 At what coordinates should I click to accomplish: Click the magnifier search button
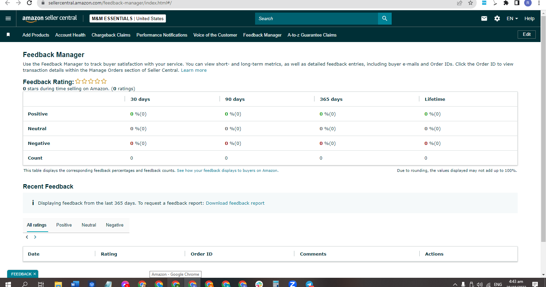tap(385, 18)
